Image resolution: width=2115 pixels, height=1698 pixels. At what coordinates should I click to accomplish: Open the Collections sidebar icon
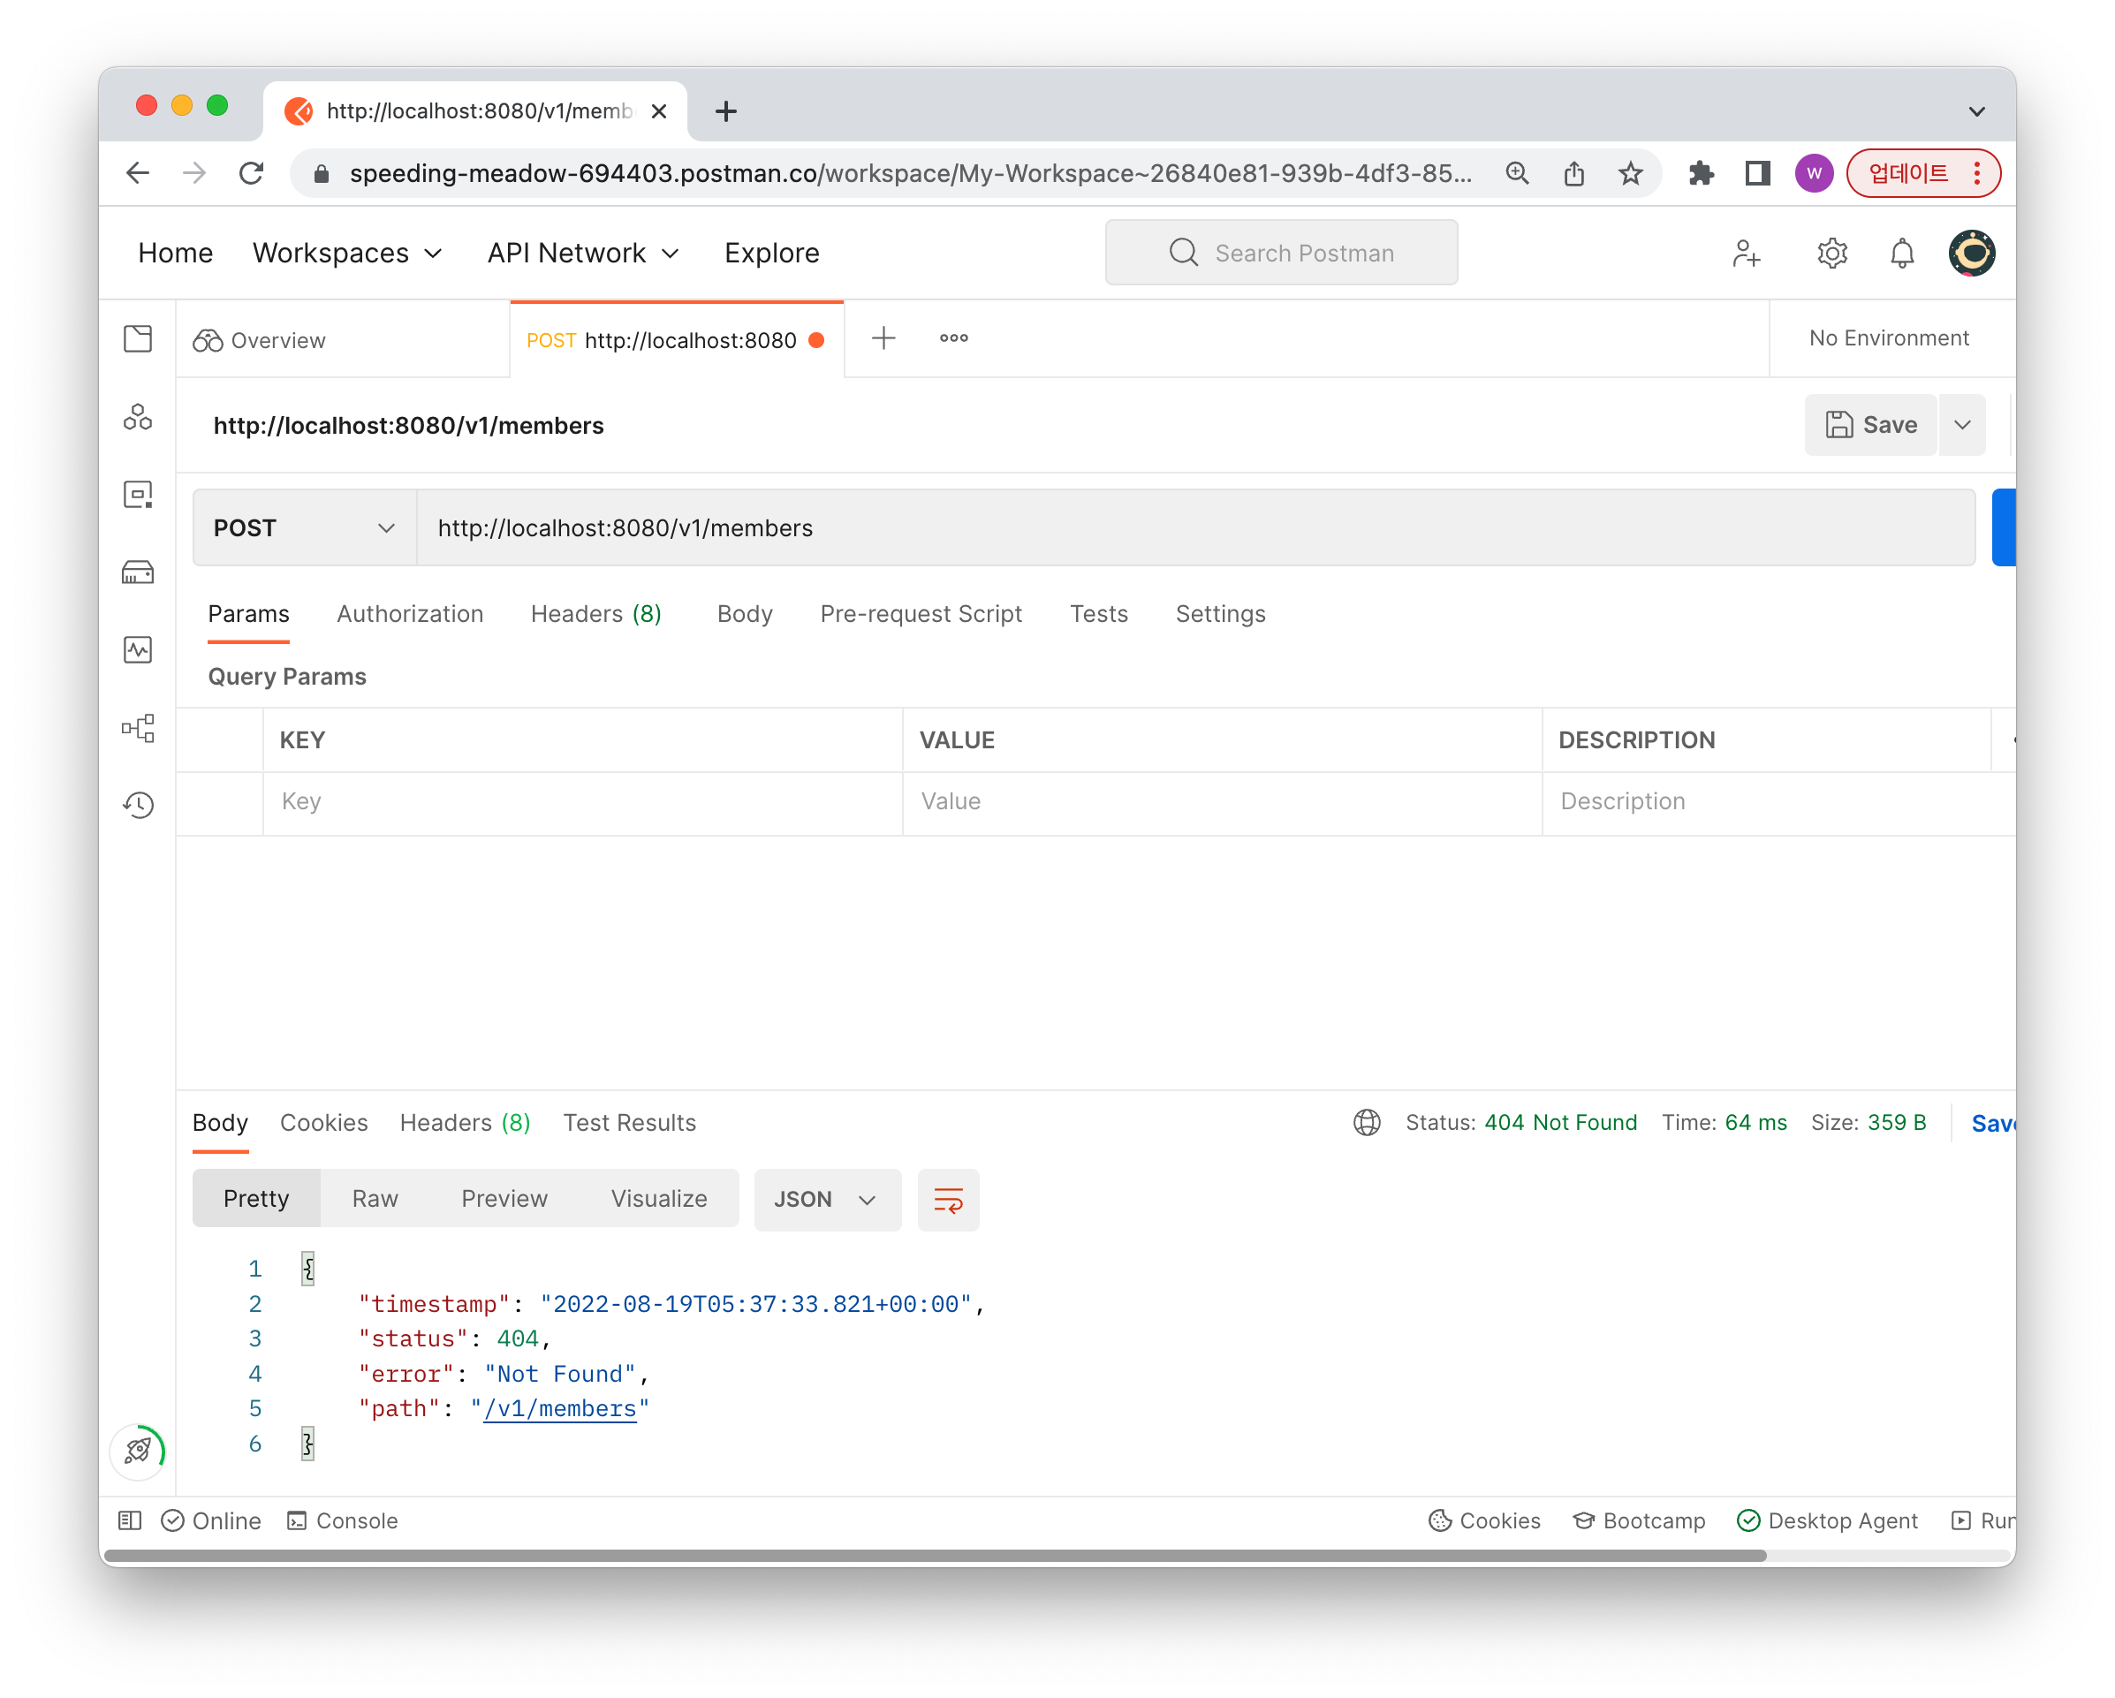pos(137,339)
